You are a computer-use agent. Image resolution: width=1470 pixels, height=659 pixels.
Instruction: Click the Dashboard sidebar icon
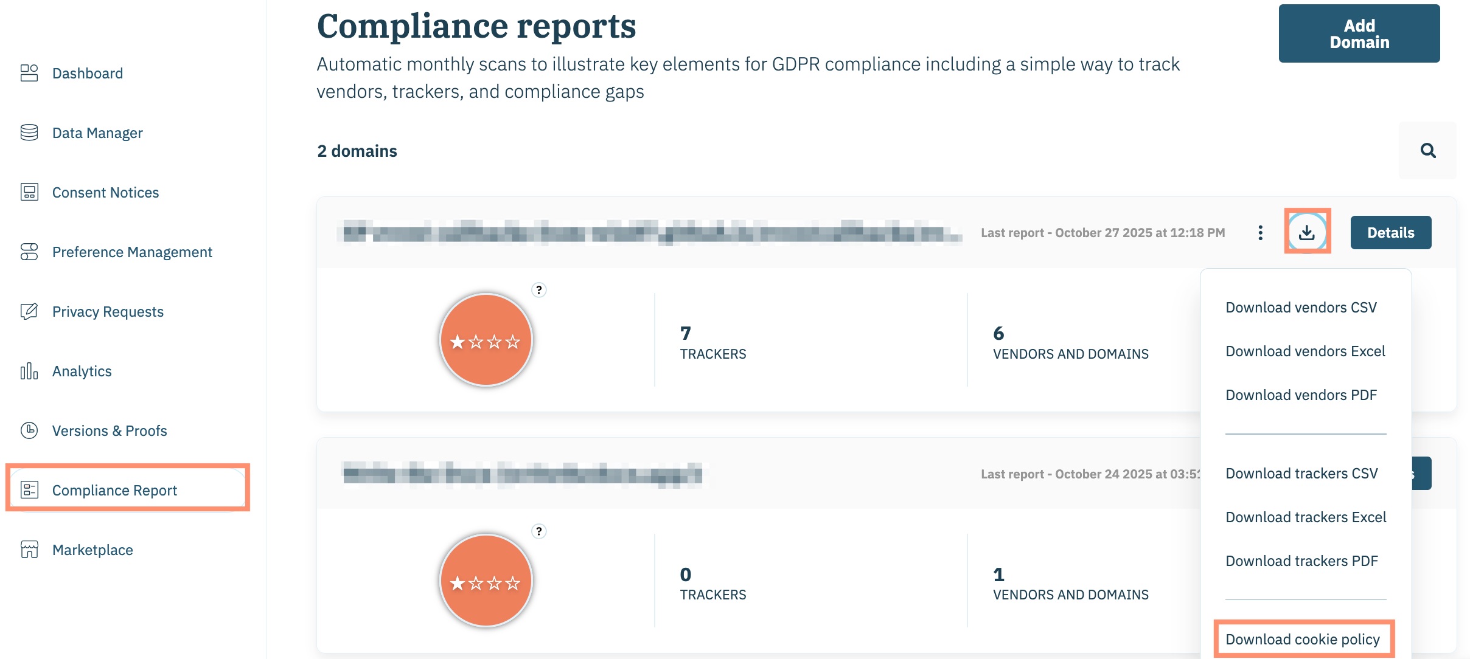[x=29, y=74]
